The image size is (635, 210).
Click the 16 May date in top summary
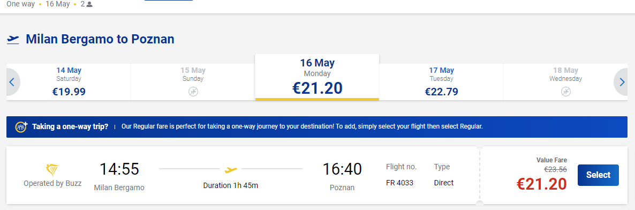(58, 4)
